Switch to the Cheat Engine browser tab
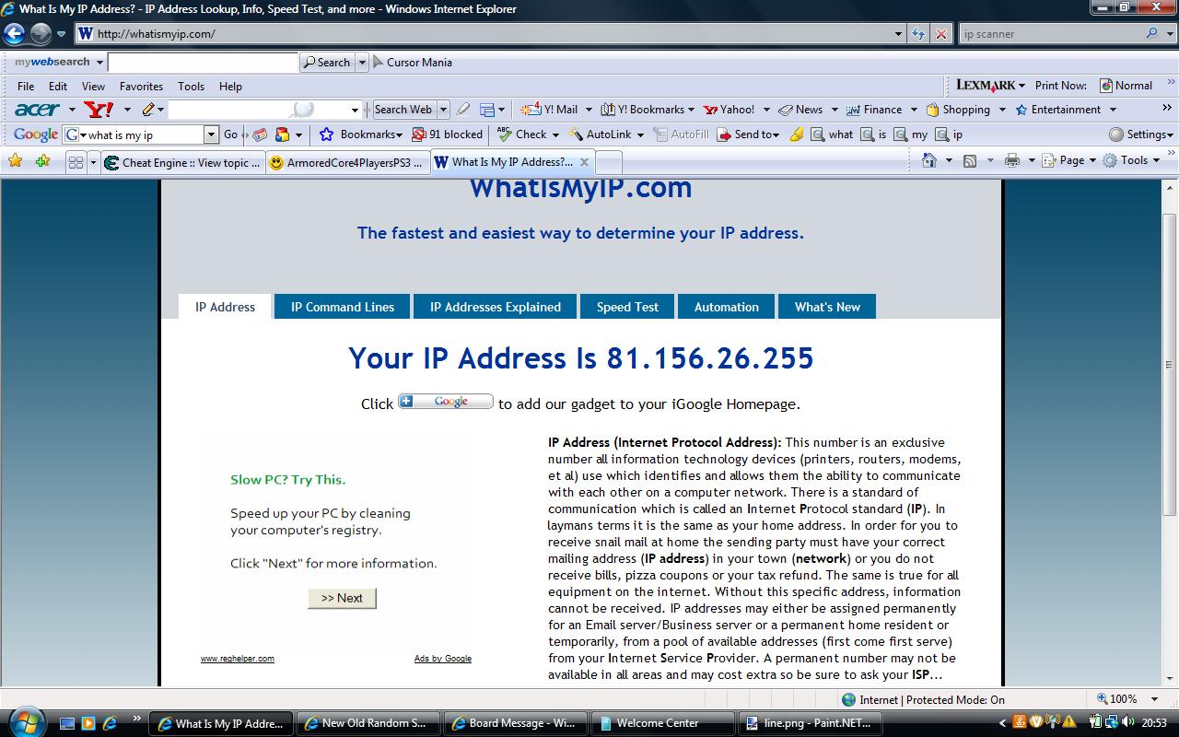This screenshot has width=1179, height=737. tap(181, 162)
